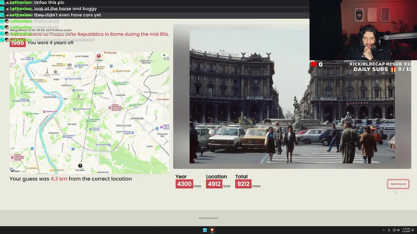The width and height of the screenshot is (417, 234).
Task: Click the Terme di Caracalla marker
Action: pyautogui.click(x=91, y=129)
